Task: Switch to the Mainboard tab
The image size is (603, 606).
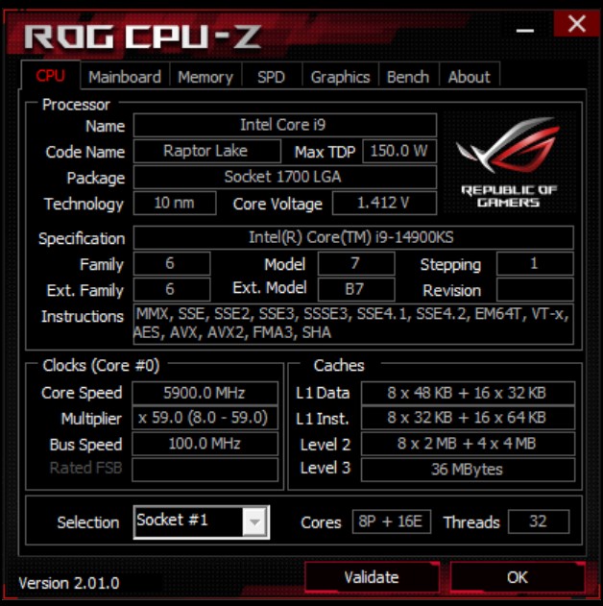Action: pyautogui.click(x=125, y=77)
